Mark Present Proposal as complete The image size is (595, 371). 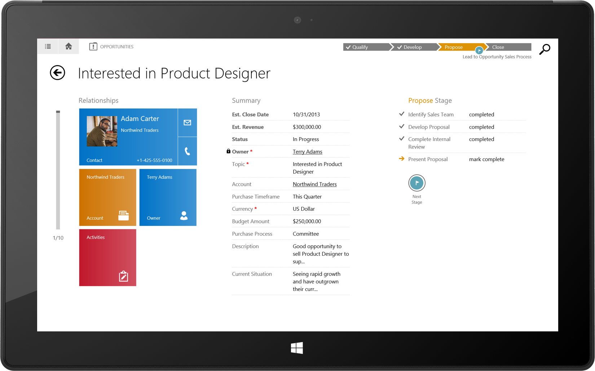pyautogui.click(x=486, y=159)
